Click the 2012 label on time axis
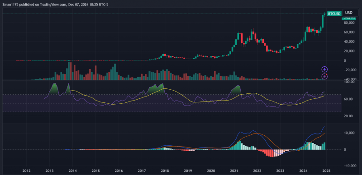 27,170
